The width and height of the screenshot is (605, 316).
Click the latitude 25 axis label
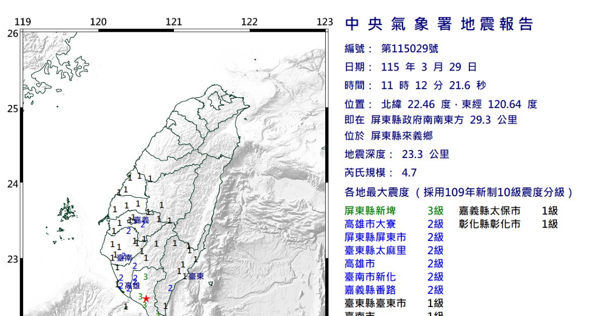pyautogui.click(x=13, y=109)
